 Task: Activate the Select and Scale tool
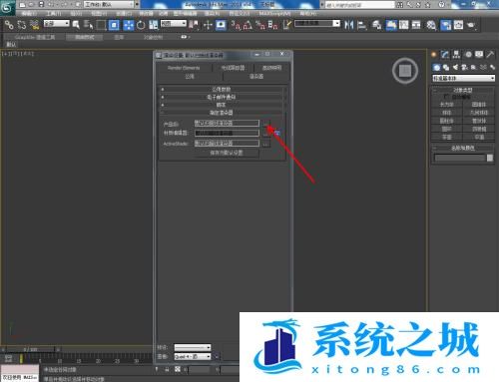point(153,25)
